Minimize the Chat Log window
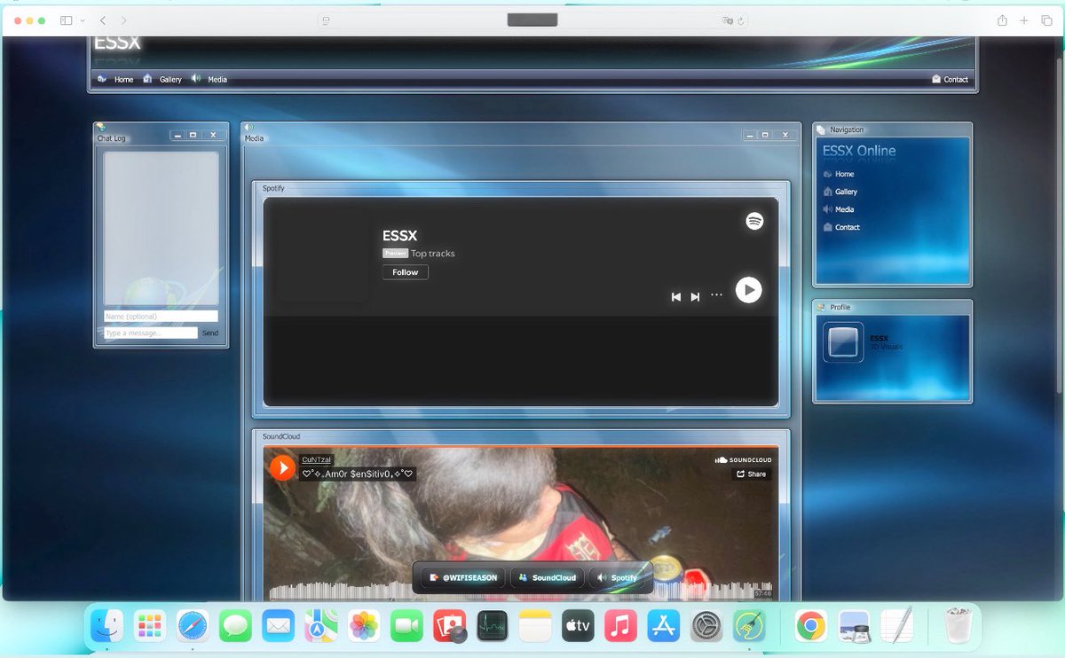This screenshot has width=1065, height=658. [x=178, y=135]
